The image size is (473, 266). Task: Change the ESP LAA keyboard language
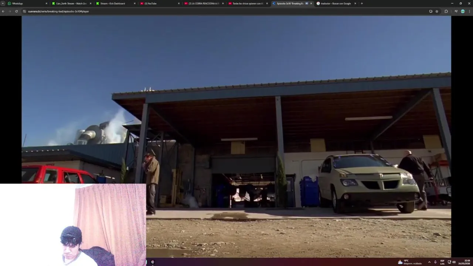[x=442, y=262]
